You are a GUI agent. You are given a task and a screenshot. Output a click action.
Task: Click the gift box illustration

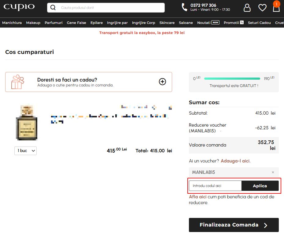[17, 82]
